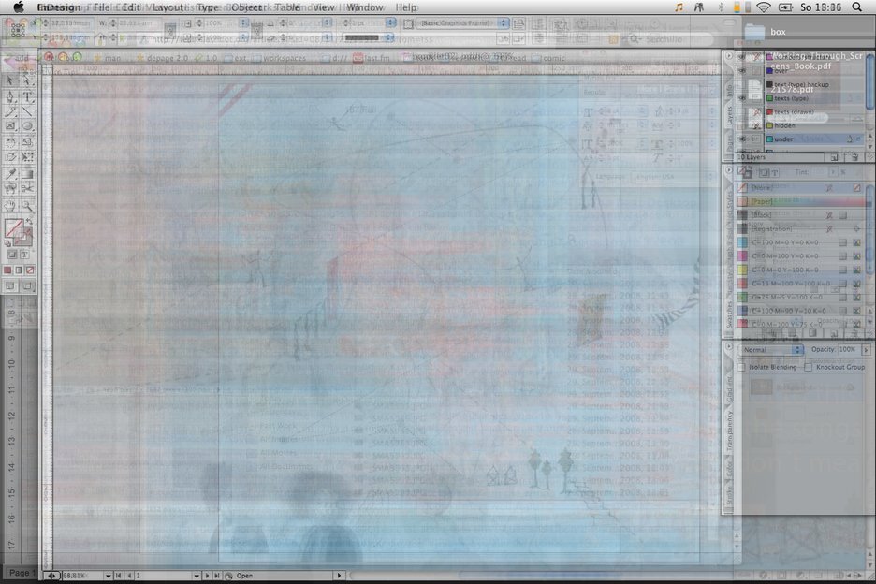
Task: Select the Scissors tool
Action: (27, 189)
